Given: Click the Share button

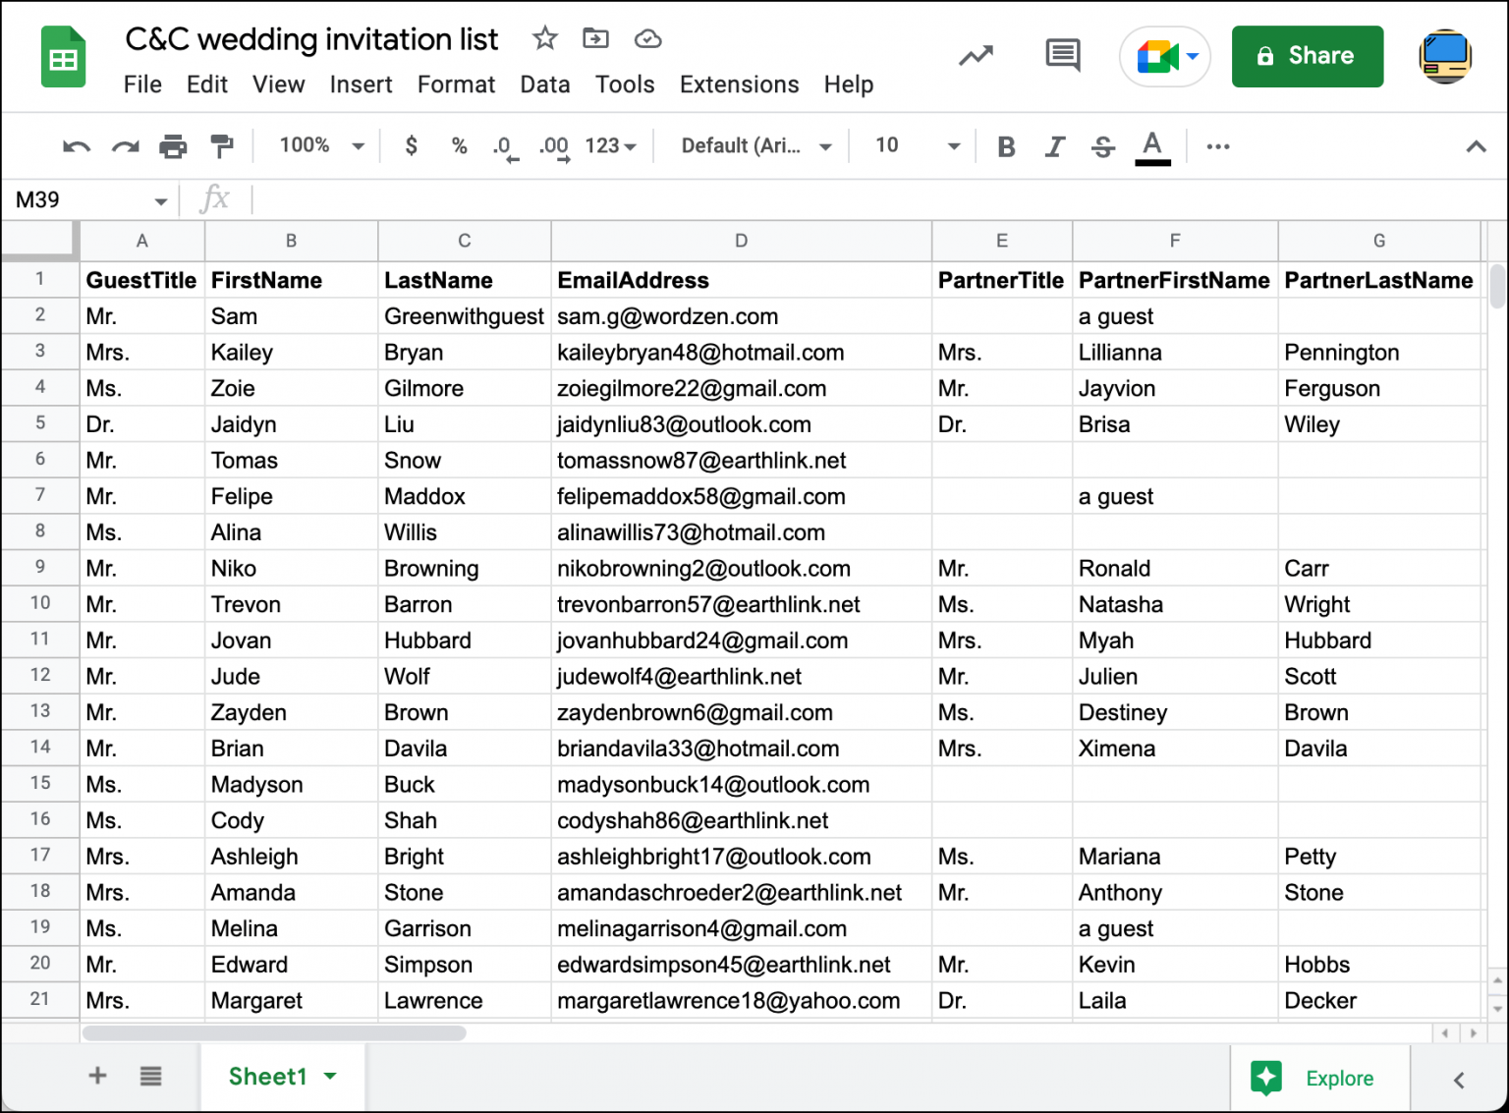Looking at the screenshot, I should [1307, 56].
